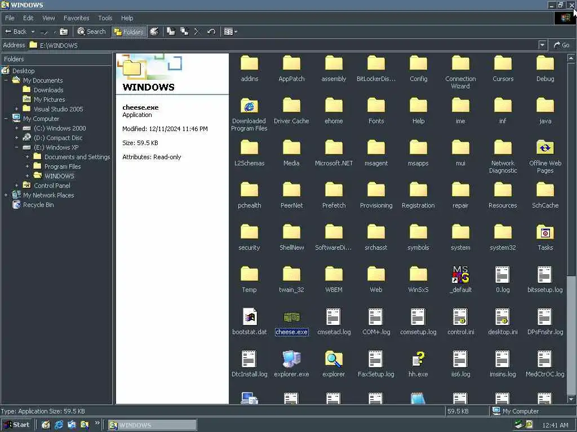This screenshot has width=577, height=432.
Task: Expand the (D:) Compact Disc drive
Action: tap(16, 138)
